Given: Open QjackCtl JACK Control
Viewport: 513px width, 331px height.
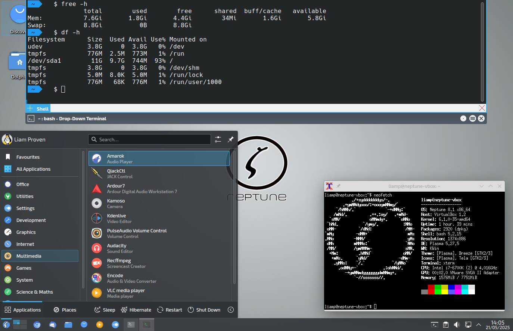Looking at the screenshot, I should [x=159, y=173].
